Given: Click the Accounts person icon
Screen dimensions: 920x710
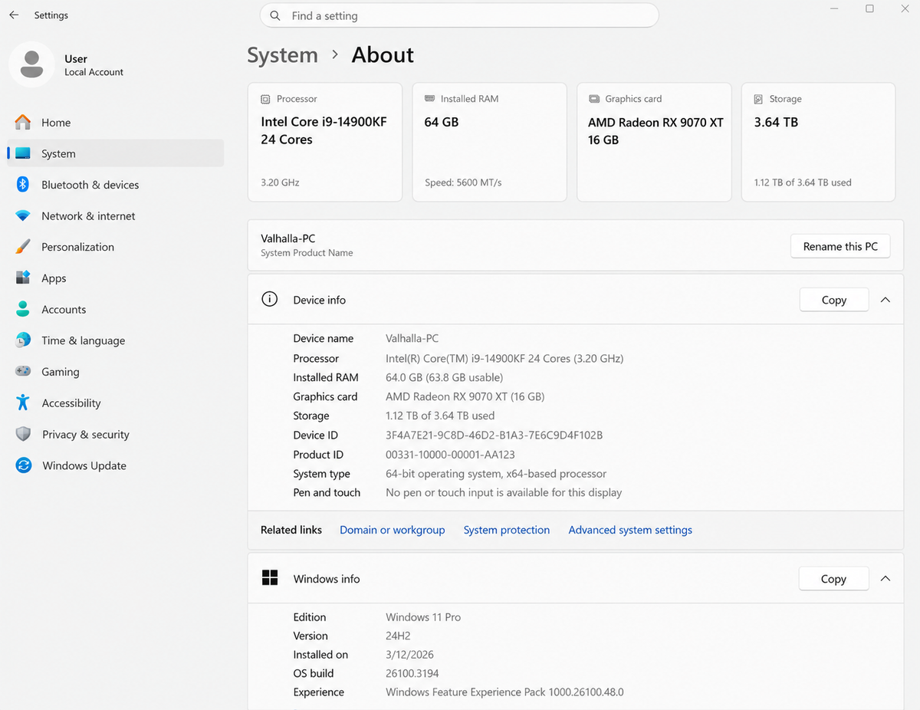Looking at the screenshot, I should click(x=23, y=309).
